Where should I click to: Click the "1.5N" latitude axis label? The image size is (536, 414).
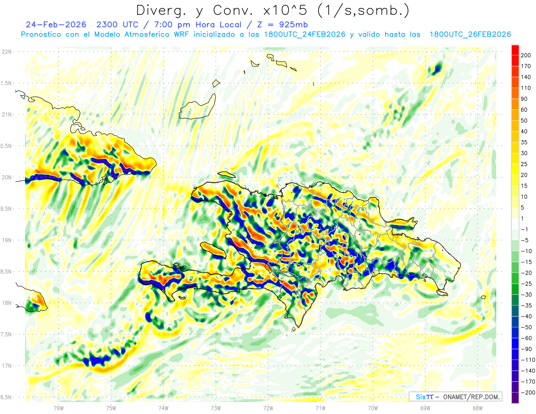coord(7,83)
